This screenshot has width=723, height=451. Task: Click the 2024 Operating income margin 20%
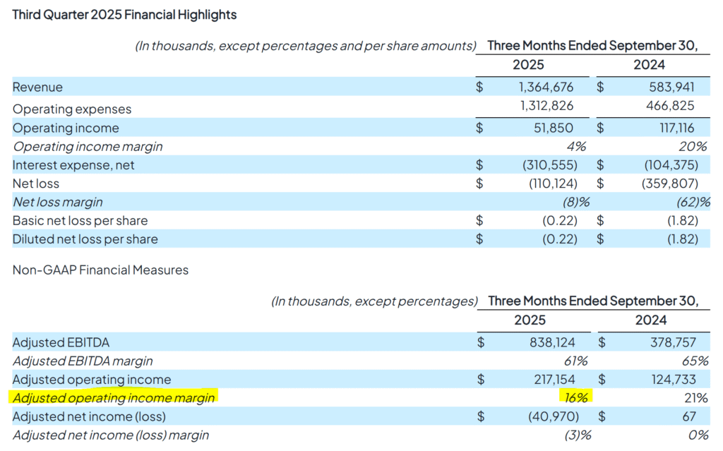coord(693,147)
